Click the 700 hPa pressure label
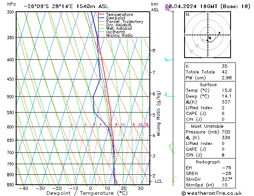The image size is (254, 196). point(11,153)
